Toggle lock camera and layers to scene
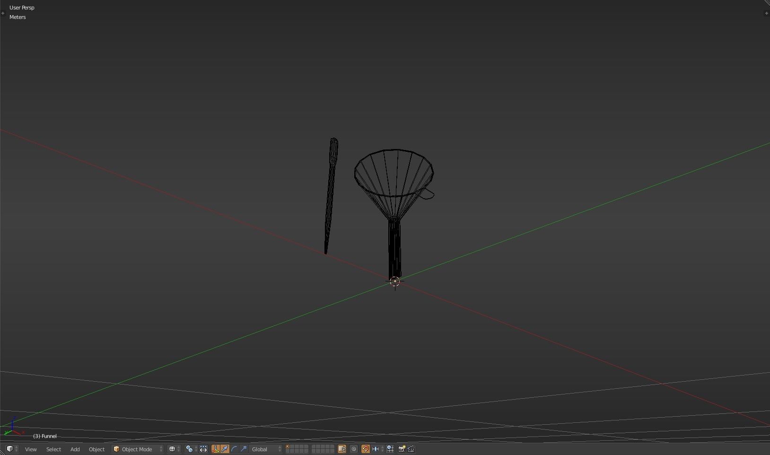Screen dimensions: 770x455 point(342,449)
